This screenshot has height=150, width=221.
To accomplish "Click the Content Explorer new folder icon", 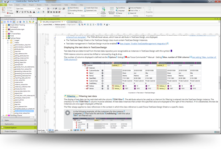I will (x=30, y=22).
